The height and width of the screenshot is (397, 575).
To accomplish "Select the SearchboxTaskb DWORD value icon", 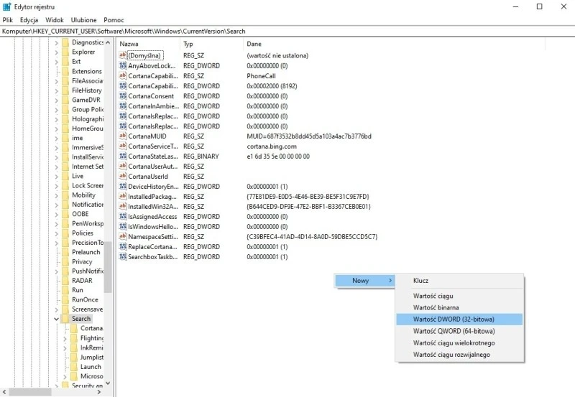I will (x=122, y=257).
